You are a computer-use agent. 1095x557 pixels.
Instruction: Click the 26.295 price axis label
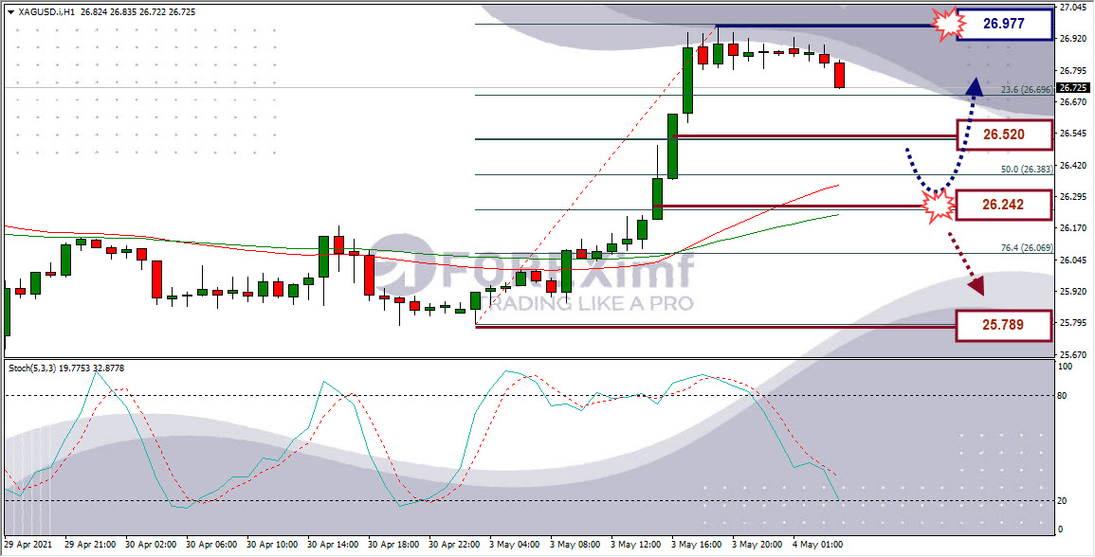(x=1072, y=197)
